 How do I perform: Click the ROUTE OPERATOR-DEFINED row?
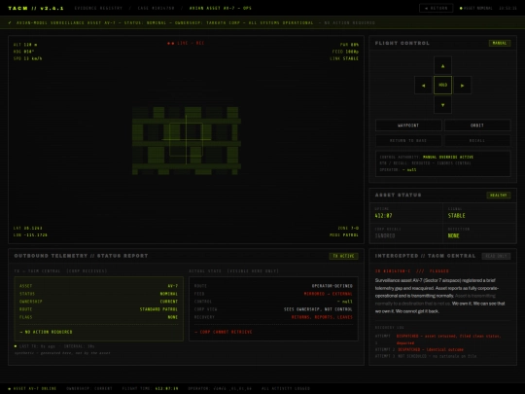click(273, 286)
